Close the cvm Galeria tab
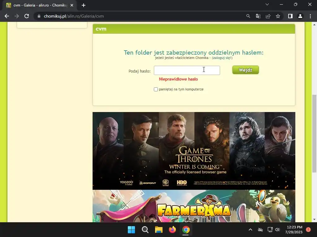The width and height of the screenshot is (317, 237). coord(72,5)
